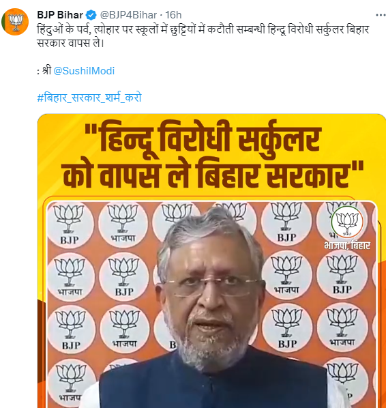Click the headline हिन्दू विरोधी सर्कुलर in the image
Viewport: 386px width, 408px height.
[x=203, y=136]
